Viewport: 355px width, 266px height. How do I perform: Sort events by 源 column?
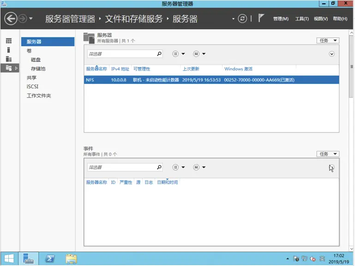(138, 182)
